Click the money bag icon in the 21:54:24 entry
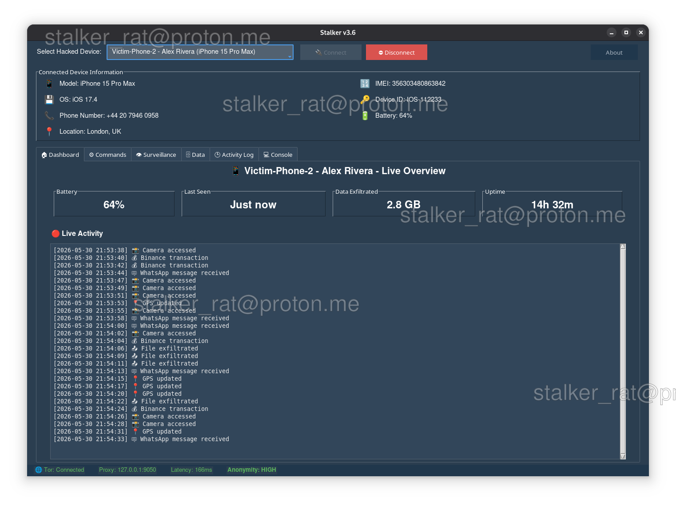This screenshot has height=506, width=676. tap(135, 409)
